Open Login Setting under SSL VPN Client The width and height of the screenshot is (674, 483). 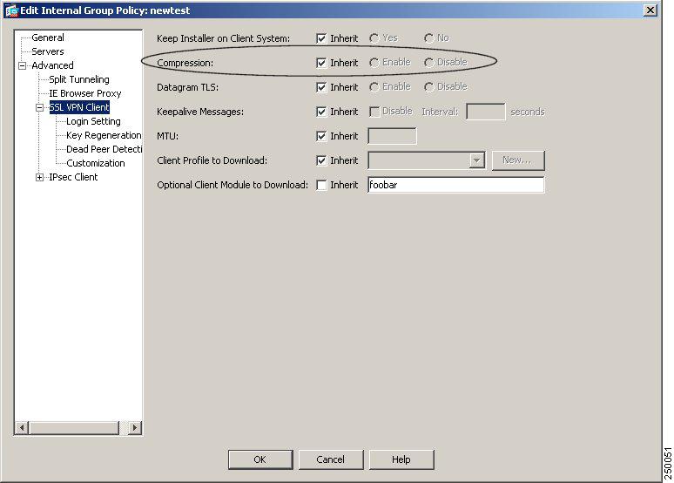coord(93,121)
